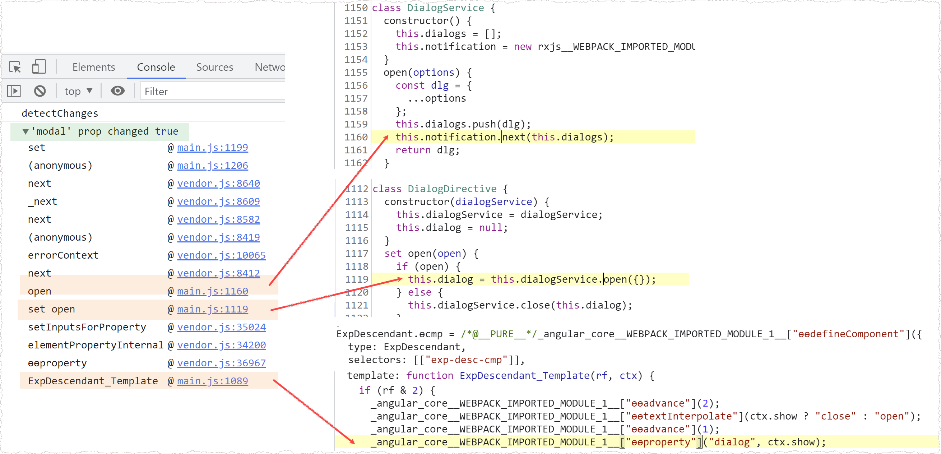This screenshot has height=454, width=941.
Task: Click highlighted ɵɵproperty("dialog", ctx.show) line
Action: (598, 442)
